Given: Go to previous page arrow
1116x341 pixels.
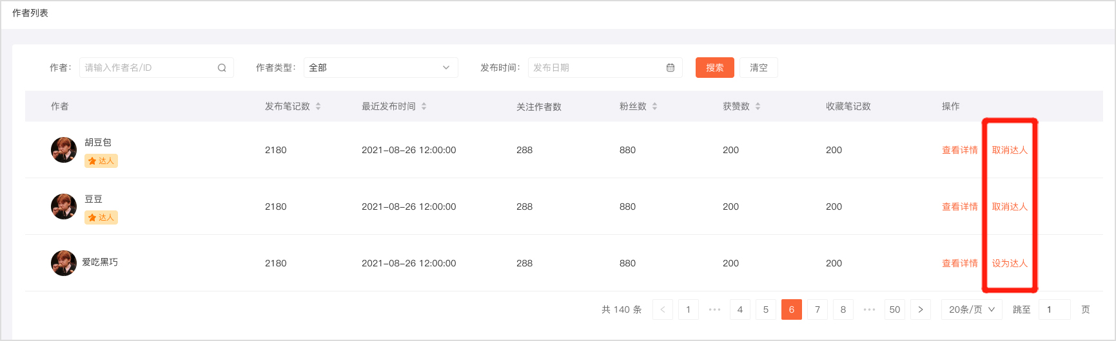Looking at the screenshot, I should pos(663,309).
